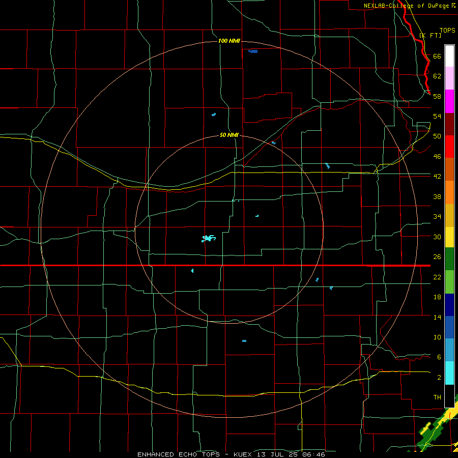Click the 26 value on legend scale

pos(437,257)
